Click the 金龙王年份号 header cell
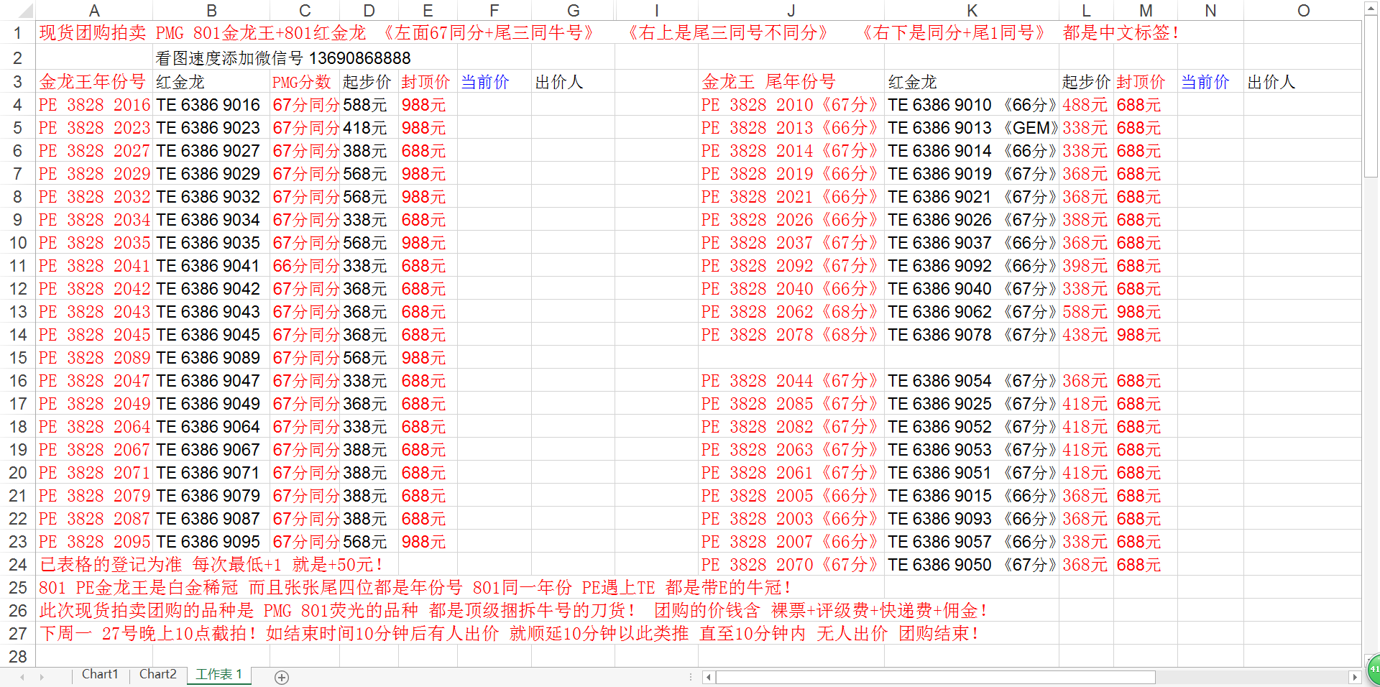The width and height of the screenshot is (1380, 687). pos(94,82)
